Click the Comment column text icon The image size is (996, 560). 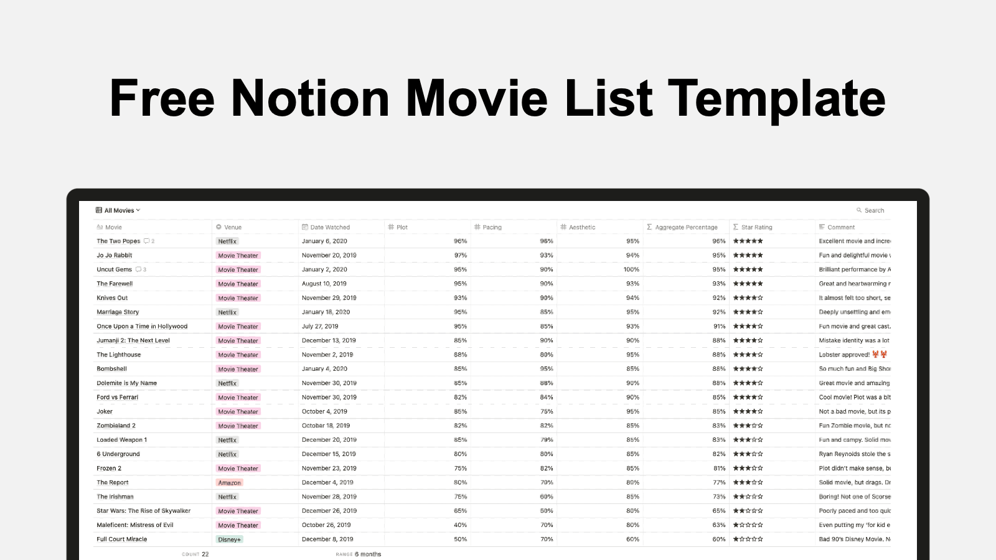[x=822, y=227]
